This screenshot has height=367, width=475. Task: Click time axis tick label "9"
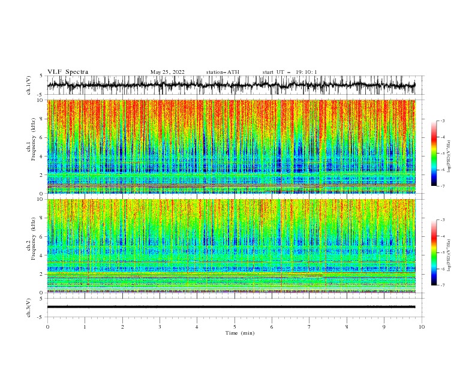384,327
